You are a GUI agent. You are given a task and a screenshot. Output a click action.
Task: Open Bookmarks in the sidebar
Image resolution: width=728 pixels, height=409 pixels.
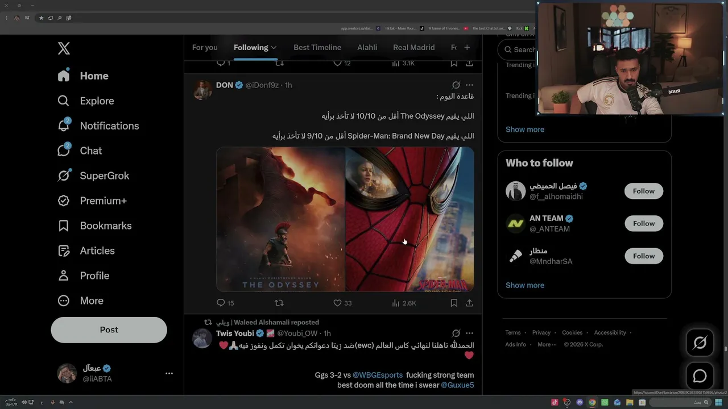pyautogui.click(x=94, y=226)
